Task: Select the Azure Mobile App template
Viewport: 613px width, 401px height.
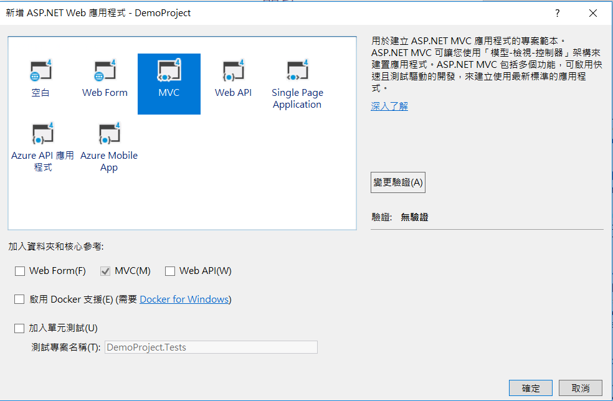Action: (109, 147)
